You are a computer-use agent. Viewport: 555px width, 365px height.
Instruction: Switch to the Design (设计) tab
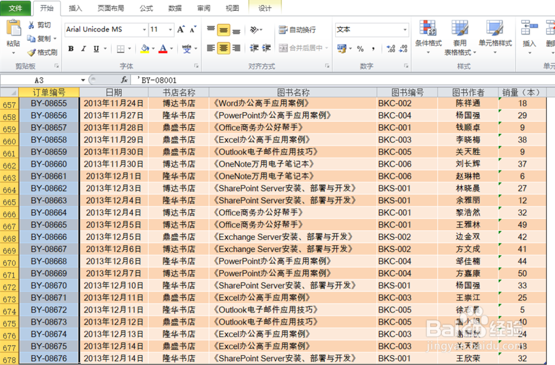click(x=265, y=8)
